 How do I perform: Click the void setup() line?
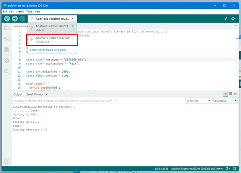pyautogui.click(x=37, y=84)
